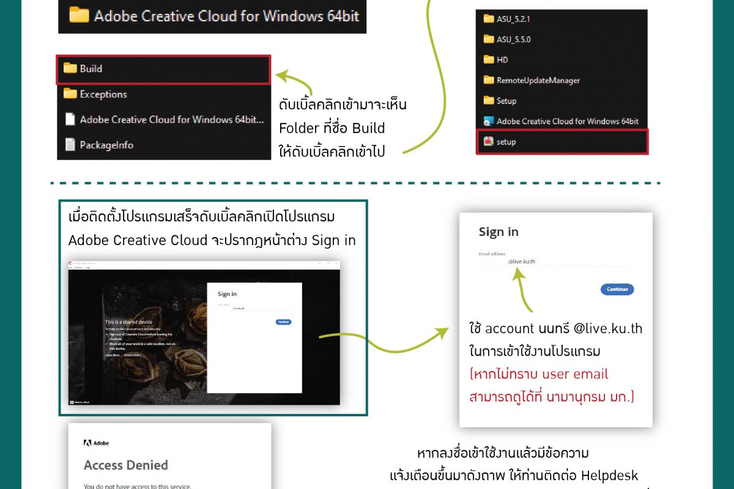This screenshot has width=734, height=489.
Task: Click the Email address field with @live.ku.th
Action: [556, 262]
